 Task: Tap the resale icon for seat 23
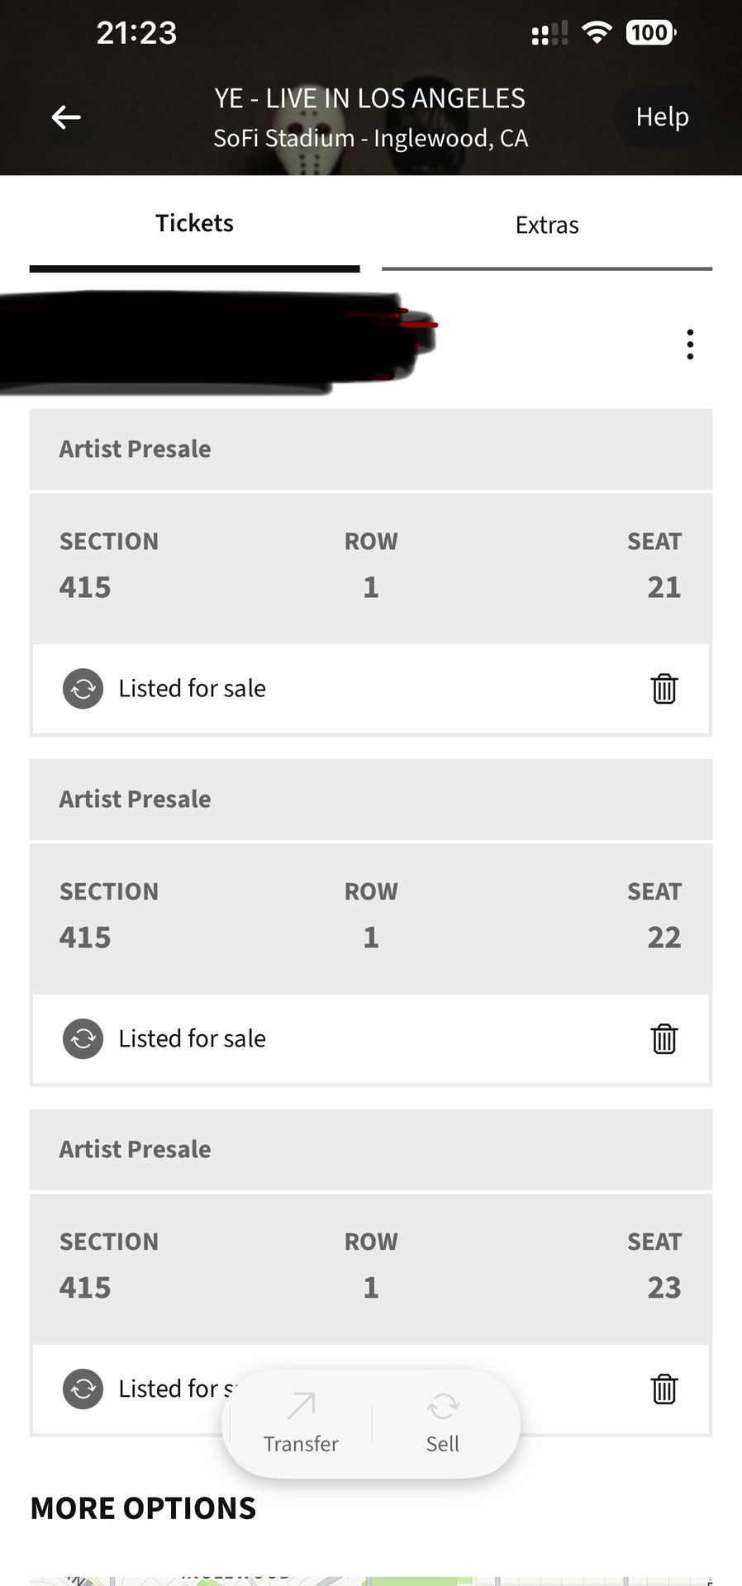(83, 1389)
